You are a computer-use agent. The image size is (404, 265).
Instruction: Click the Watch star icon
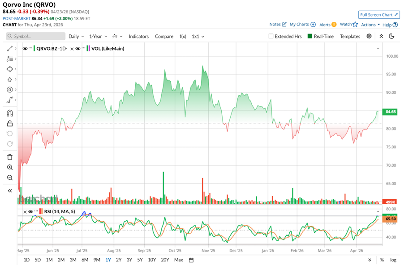[x=355, y=24]
